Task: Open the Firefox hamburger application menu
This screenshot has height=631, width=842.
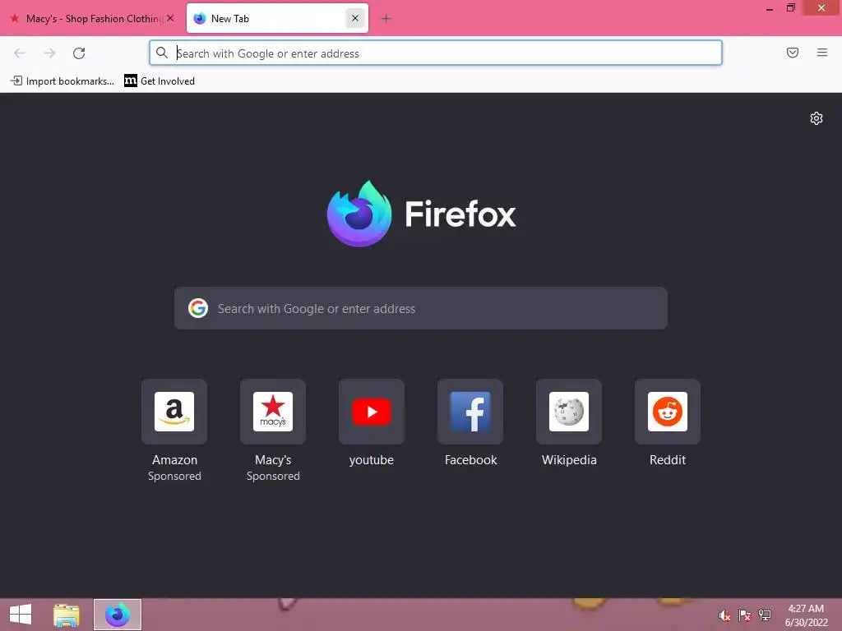Action: (x=822, y=53)
